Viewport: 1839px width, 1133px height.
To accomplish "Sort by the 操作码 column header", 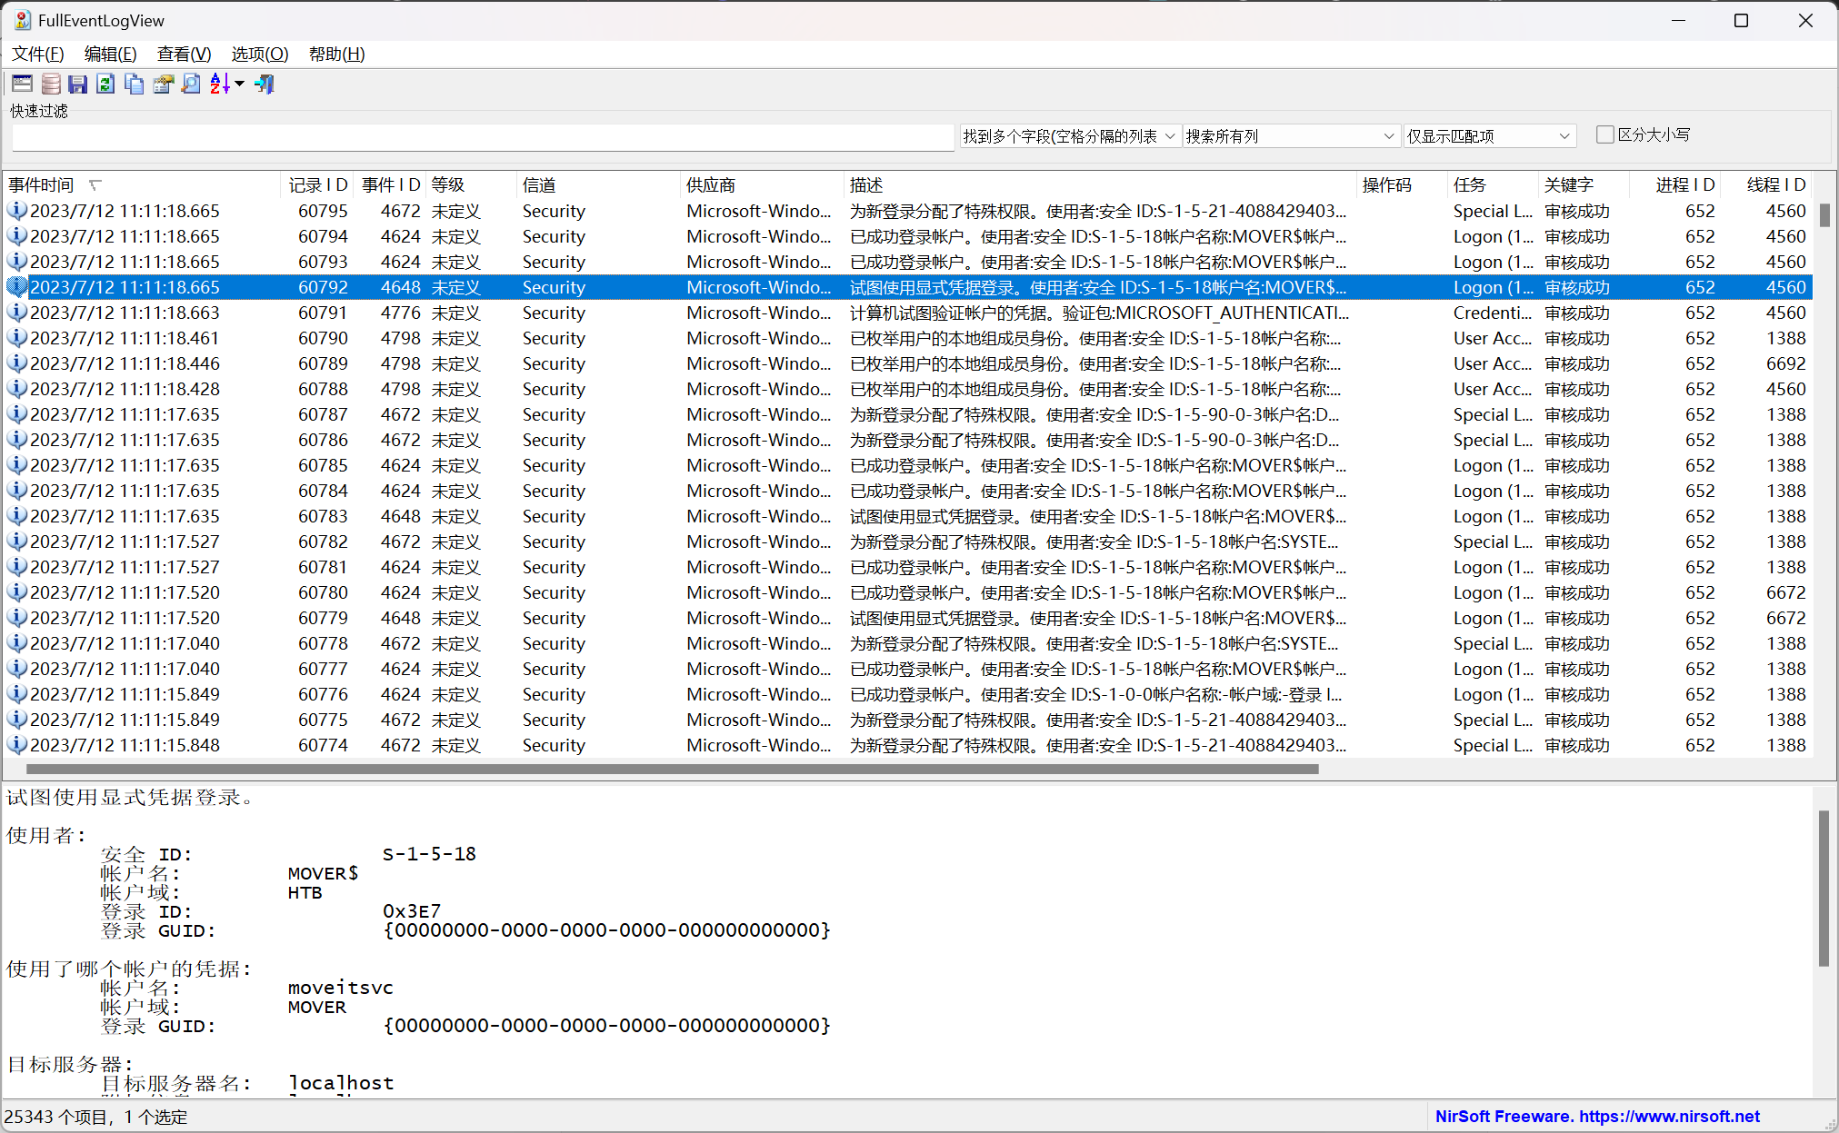I will [x=1402, y=185].
